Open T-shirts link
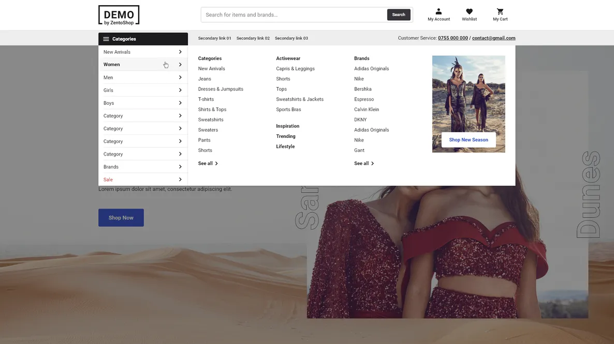Screen dimensions: 614x344 tap(206, 99)
